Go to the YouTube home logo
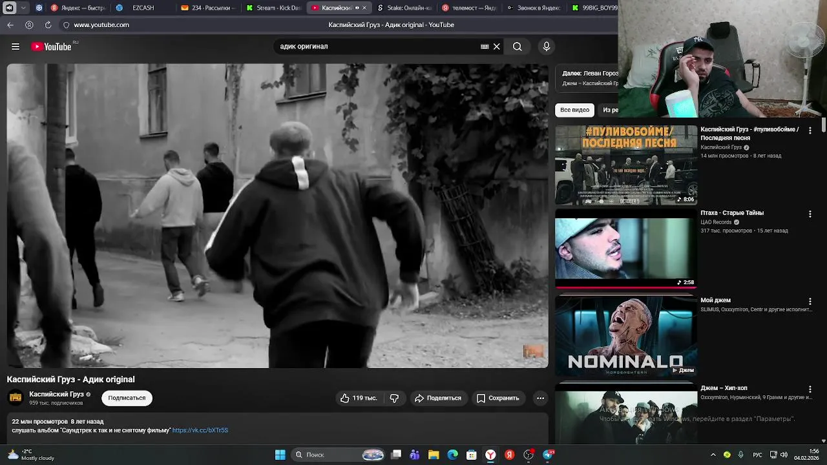 pos(51,46)
